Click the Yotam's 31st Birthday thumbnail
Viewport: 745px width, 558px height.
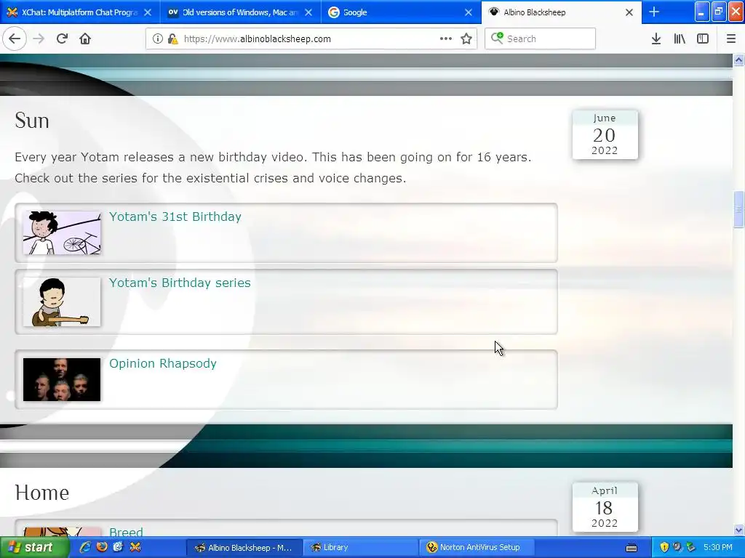[x=62, y=233]
